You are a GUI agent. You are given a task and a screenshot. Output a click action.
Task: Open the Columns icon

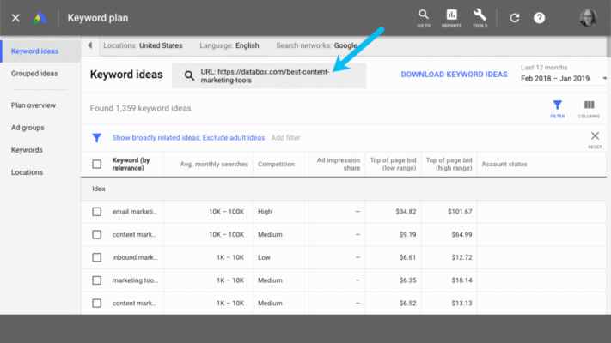[x=589, y=109]
